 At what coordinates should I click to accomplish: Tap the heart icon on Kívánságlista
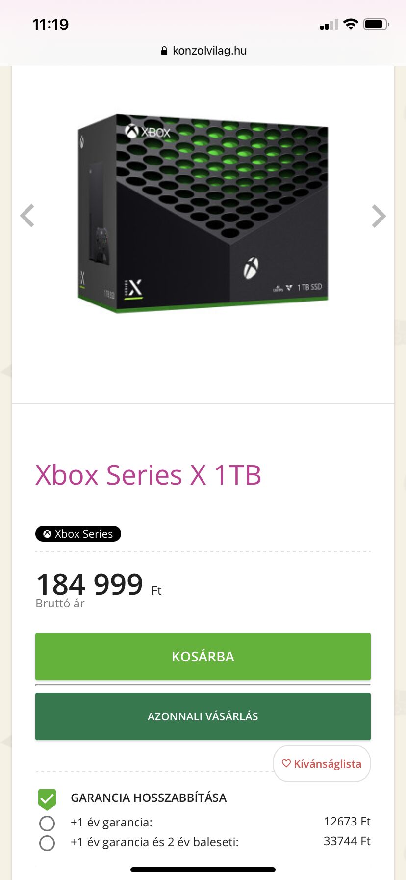286,763
